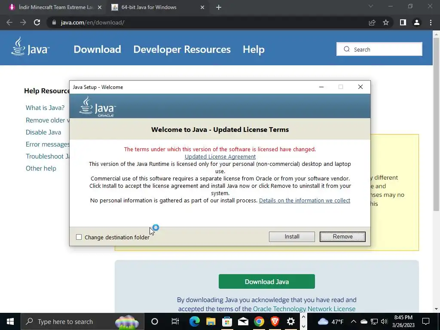Open volume control tray icon
The height and width of the screenshot is (330, 440).
click(384, 321)
